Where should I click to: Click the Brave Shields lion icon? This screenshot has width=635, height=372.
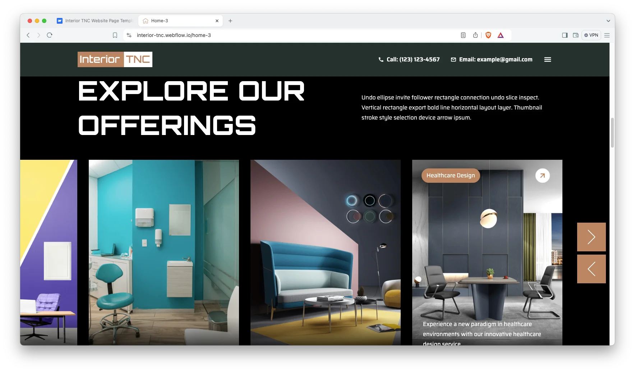click(x=488, y=35)
